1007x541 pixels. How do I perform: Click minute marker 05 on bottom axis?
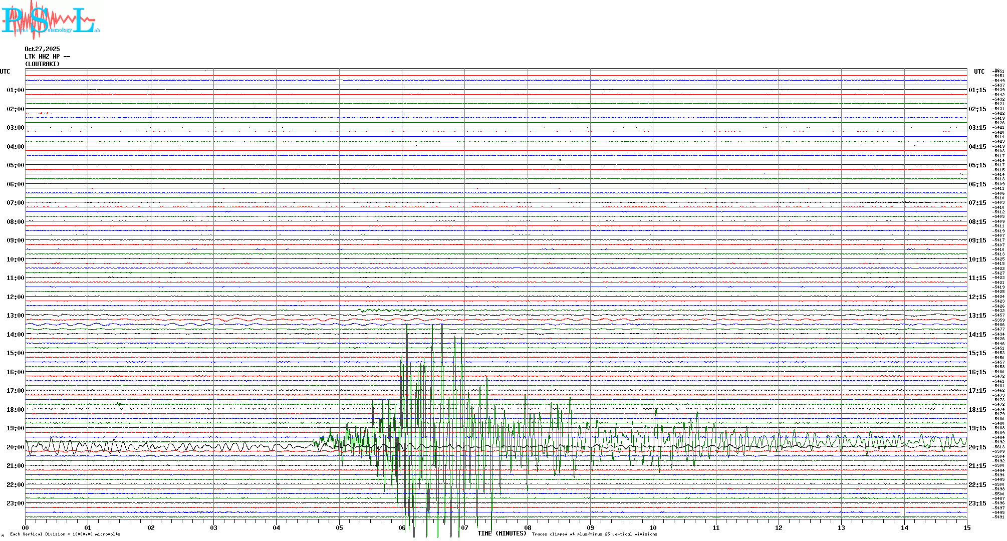point(339,528)
